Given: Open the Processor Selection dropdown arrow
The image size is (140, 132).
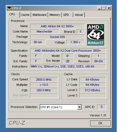Looking at the screenshot, I should [x=80, y=107].
